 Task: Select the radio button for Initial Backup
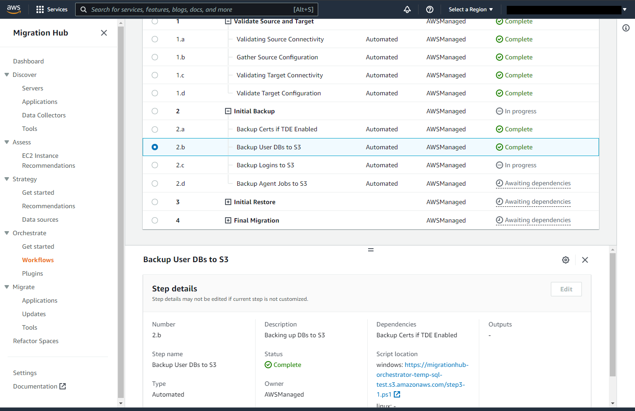click(x=155, y=111)
